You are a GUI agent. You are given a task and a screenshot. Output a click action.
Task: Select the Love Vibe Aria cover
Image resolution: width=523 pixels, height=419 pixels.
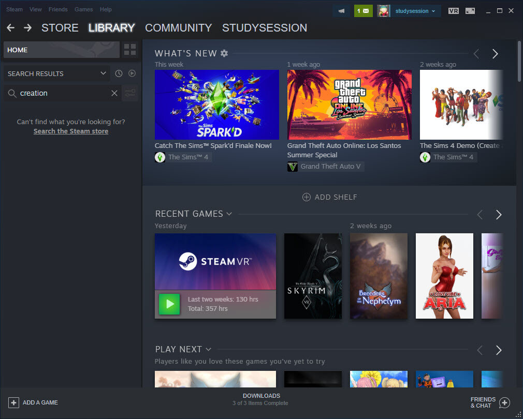(x=444, y=276)
